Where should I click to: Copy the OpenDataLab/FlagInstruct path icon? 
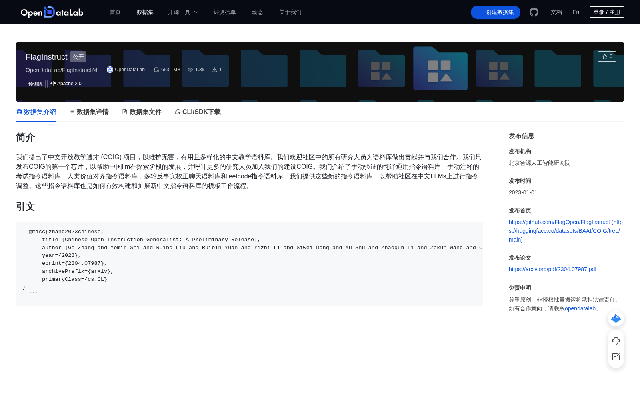[95, 70]
